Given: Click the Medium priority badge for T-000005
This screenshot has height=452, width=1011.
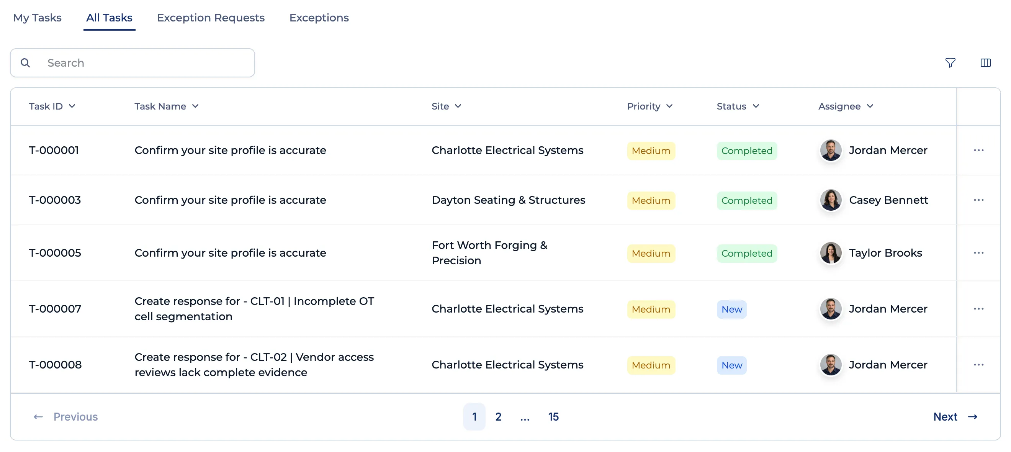Looking at the screenshot, I should coord(651,253).
